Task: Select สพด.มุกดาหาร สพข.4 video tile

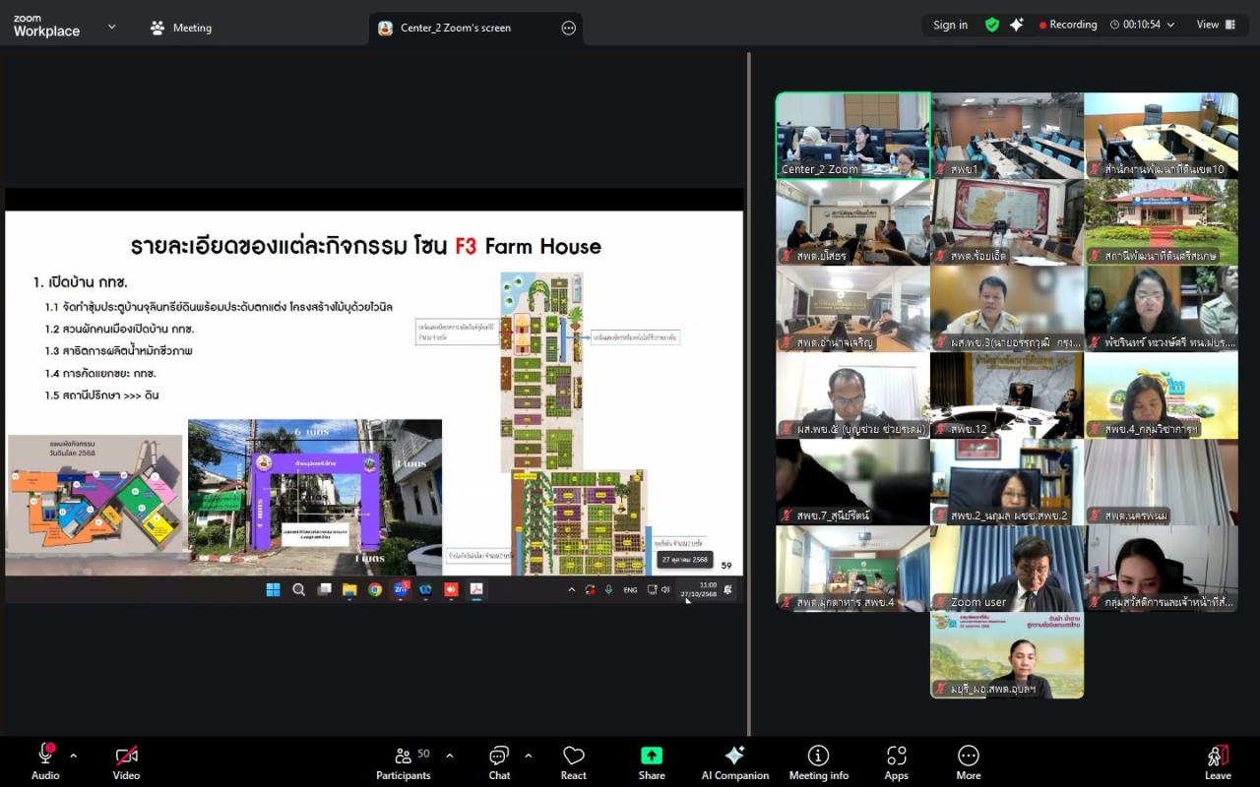Action: click(x=852, y=569)
